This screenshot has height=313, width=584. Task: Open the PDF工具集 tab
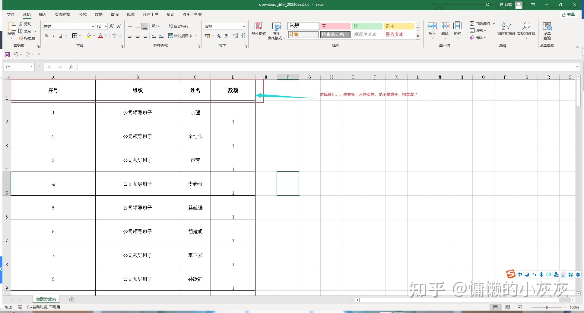(x=192, y=14)
